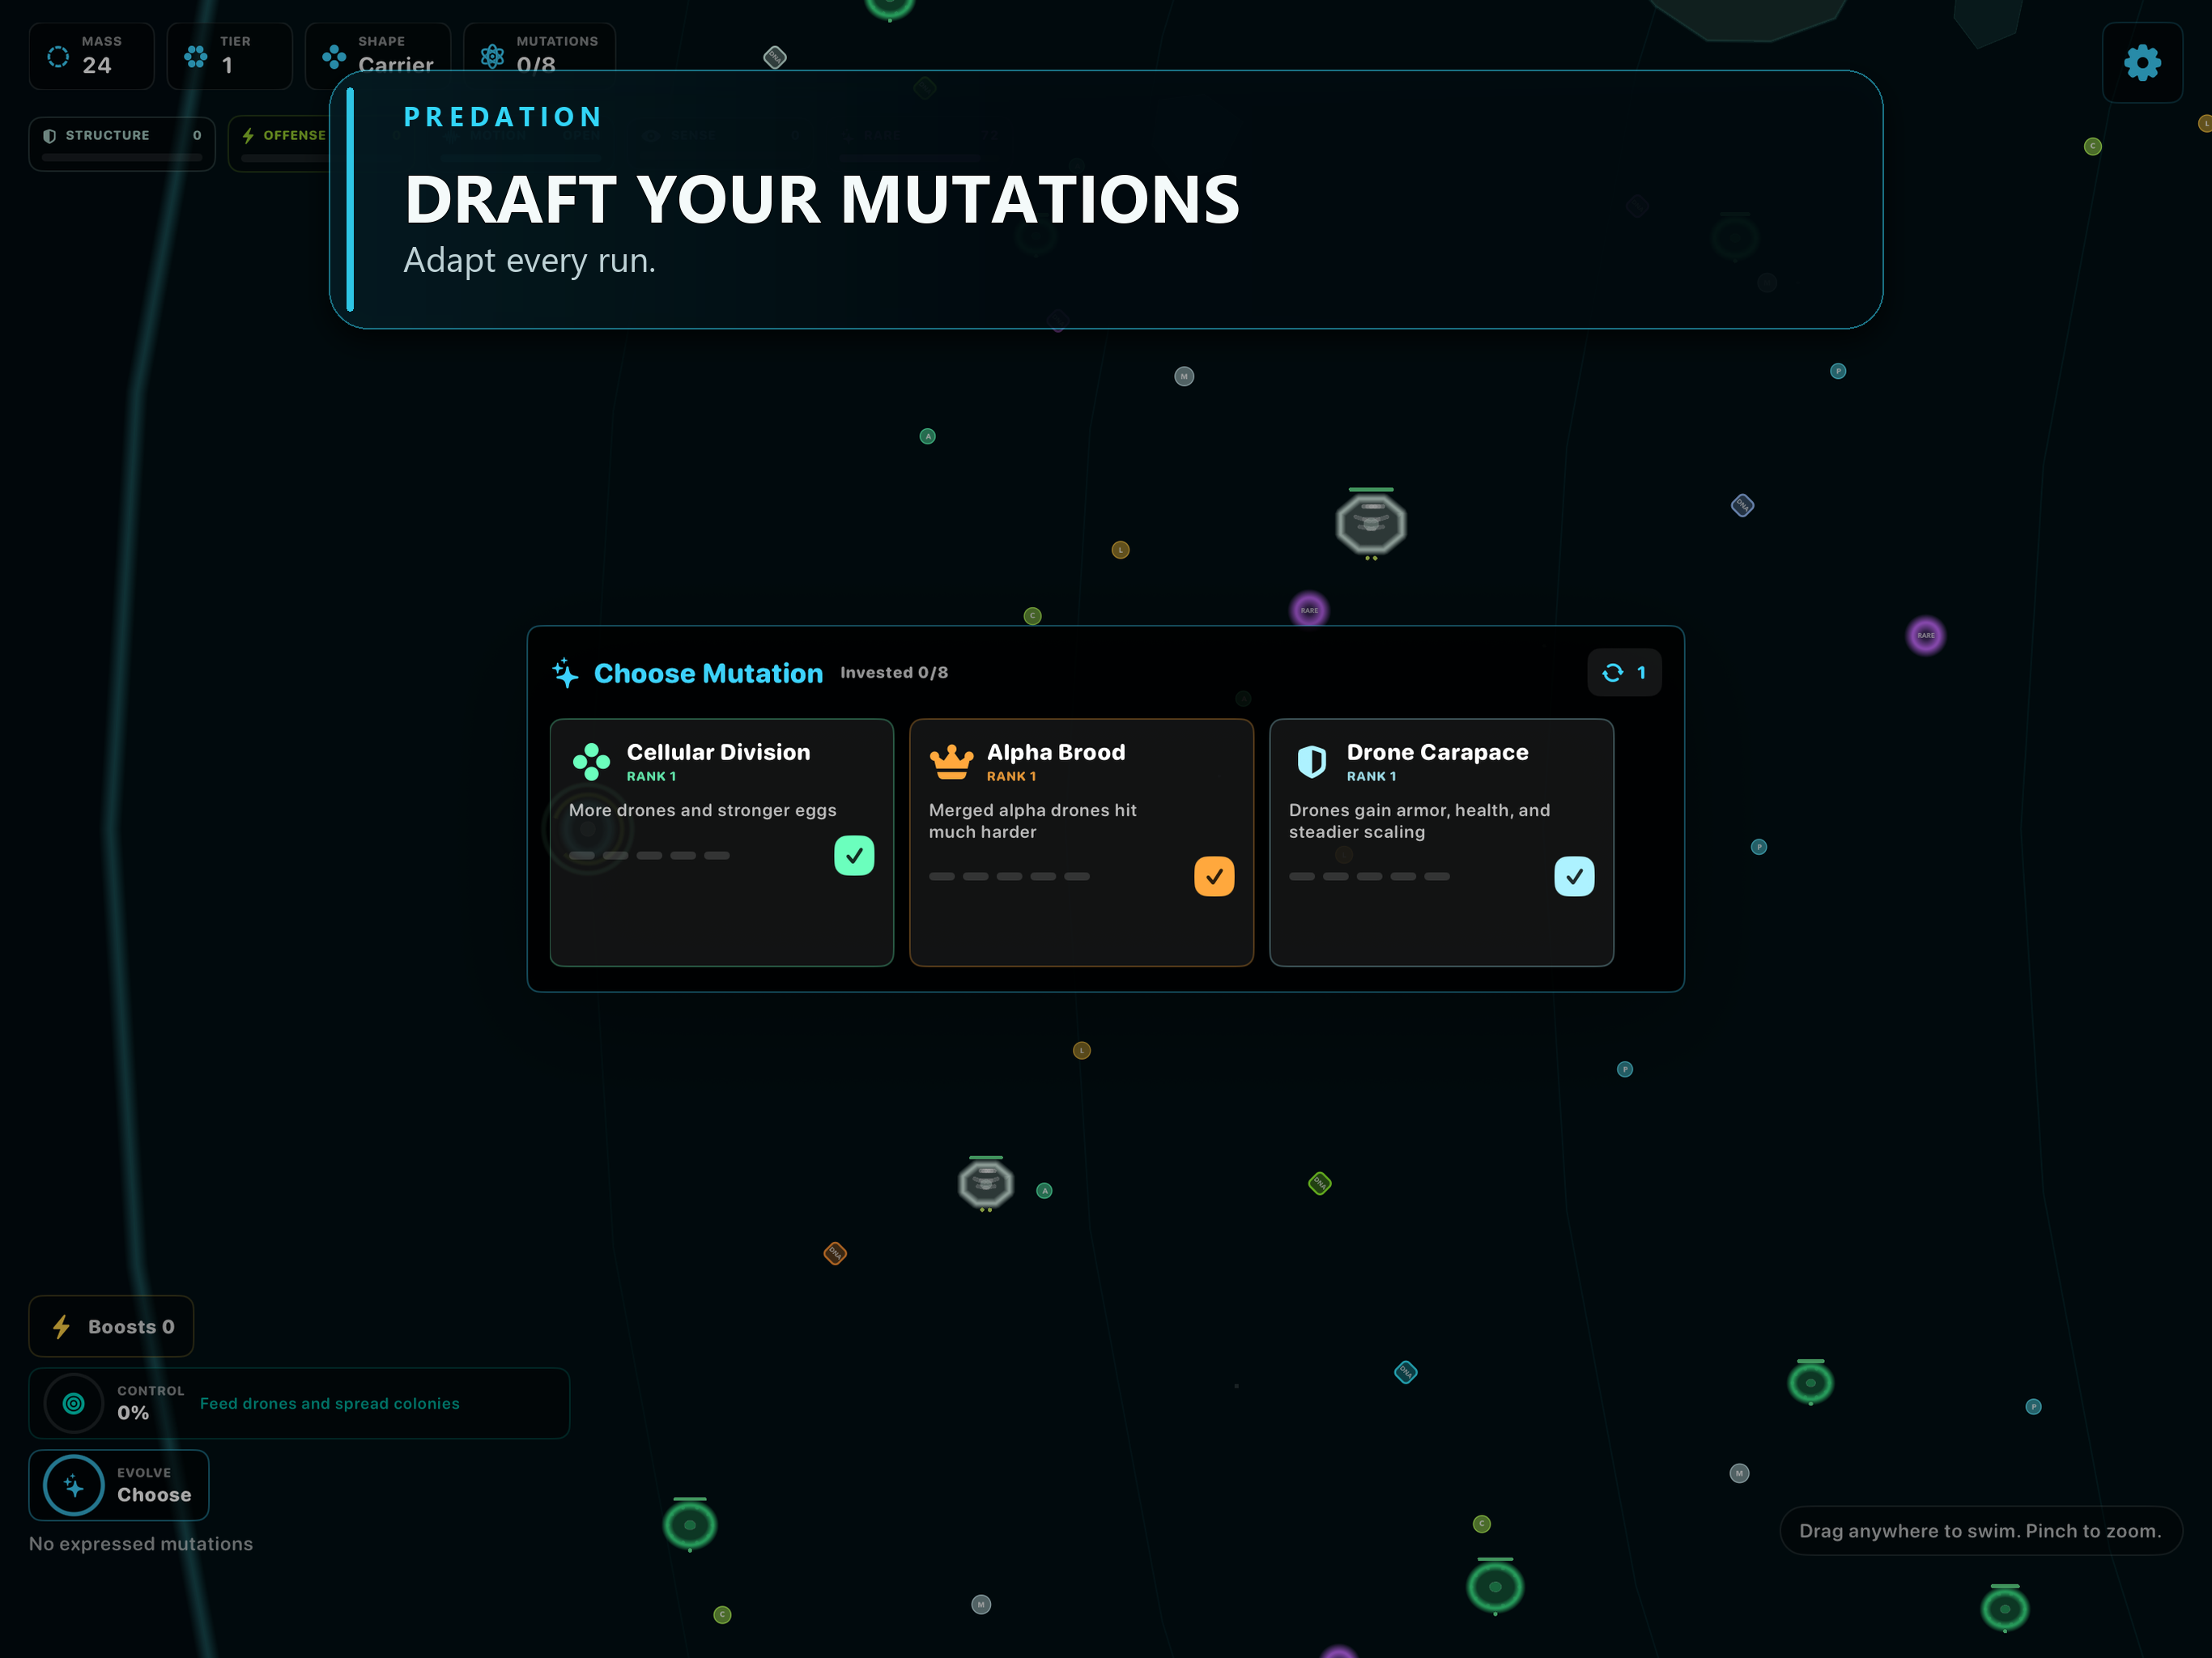Screen dimensions: 2212x1658
Task: Click the Evolve Choose button
Action: pyautogui.click(x=119, y=1485)
